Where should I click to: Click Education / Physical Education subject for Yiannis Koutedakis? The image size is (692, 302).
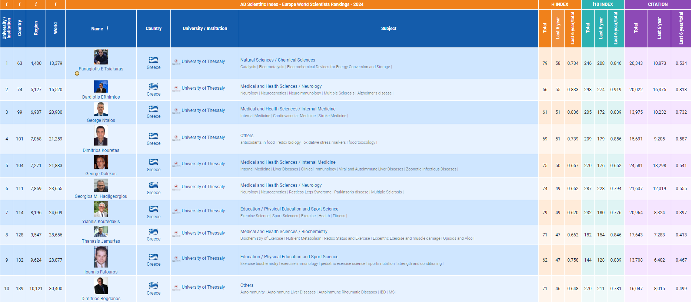289,209
